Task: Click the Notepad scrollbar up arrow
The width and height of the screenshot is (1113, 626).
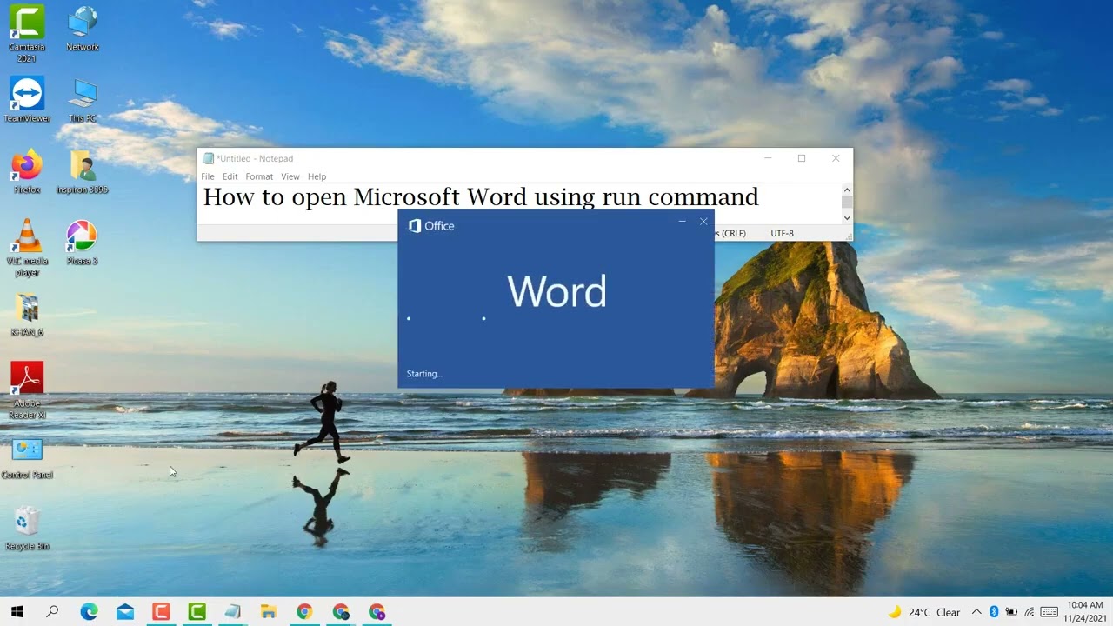Action: point(847,190)
